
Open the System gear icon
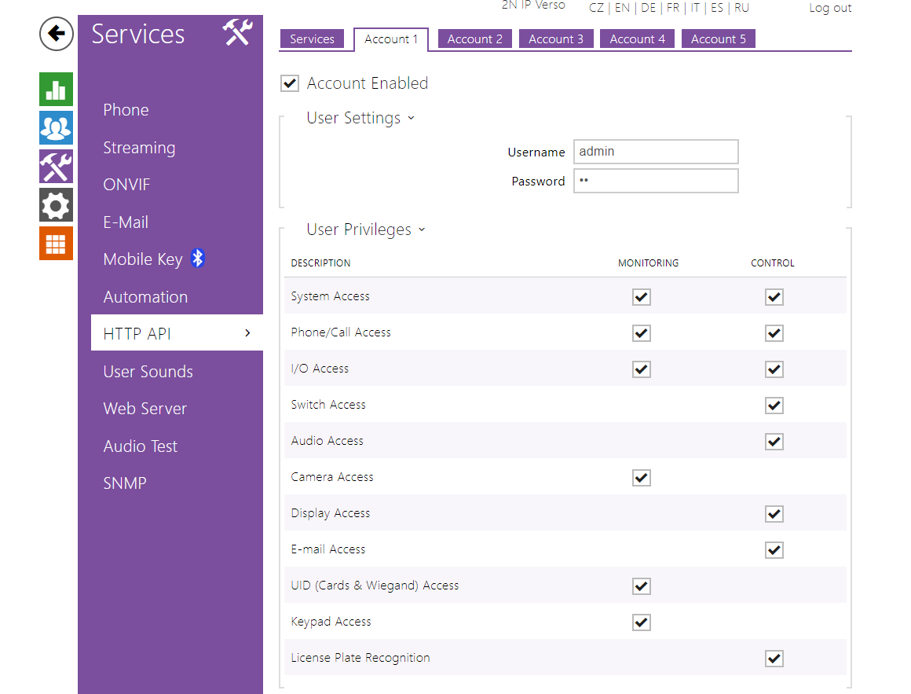click(x=56, y=204)
